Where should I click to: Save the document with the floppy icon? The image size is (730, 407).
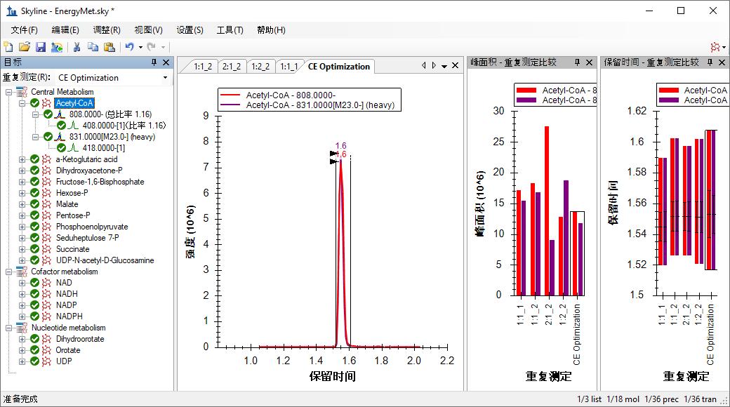coord(41,47)
